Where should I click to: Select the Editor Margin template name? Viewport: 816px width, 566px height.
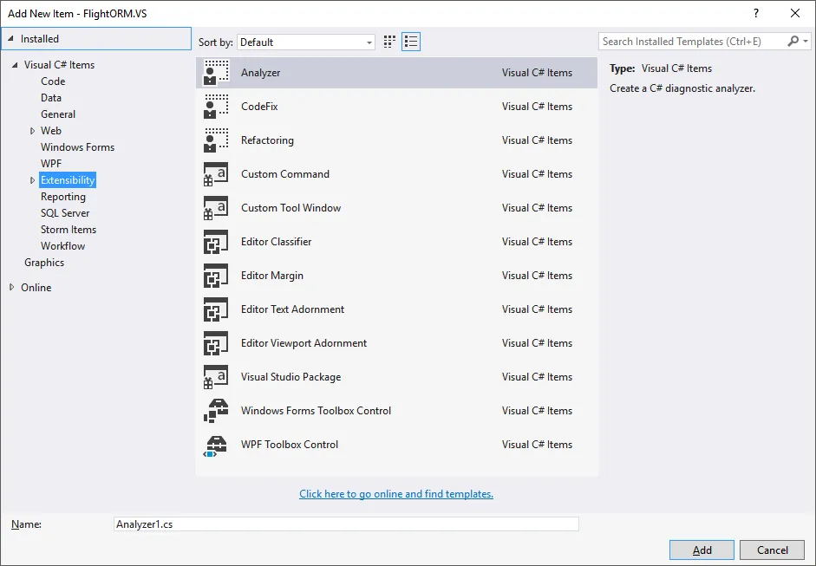[272, 275]
